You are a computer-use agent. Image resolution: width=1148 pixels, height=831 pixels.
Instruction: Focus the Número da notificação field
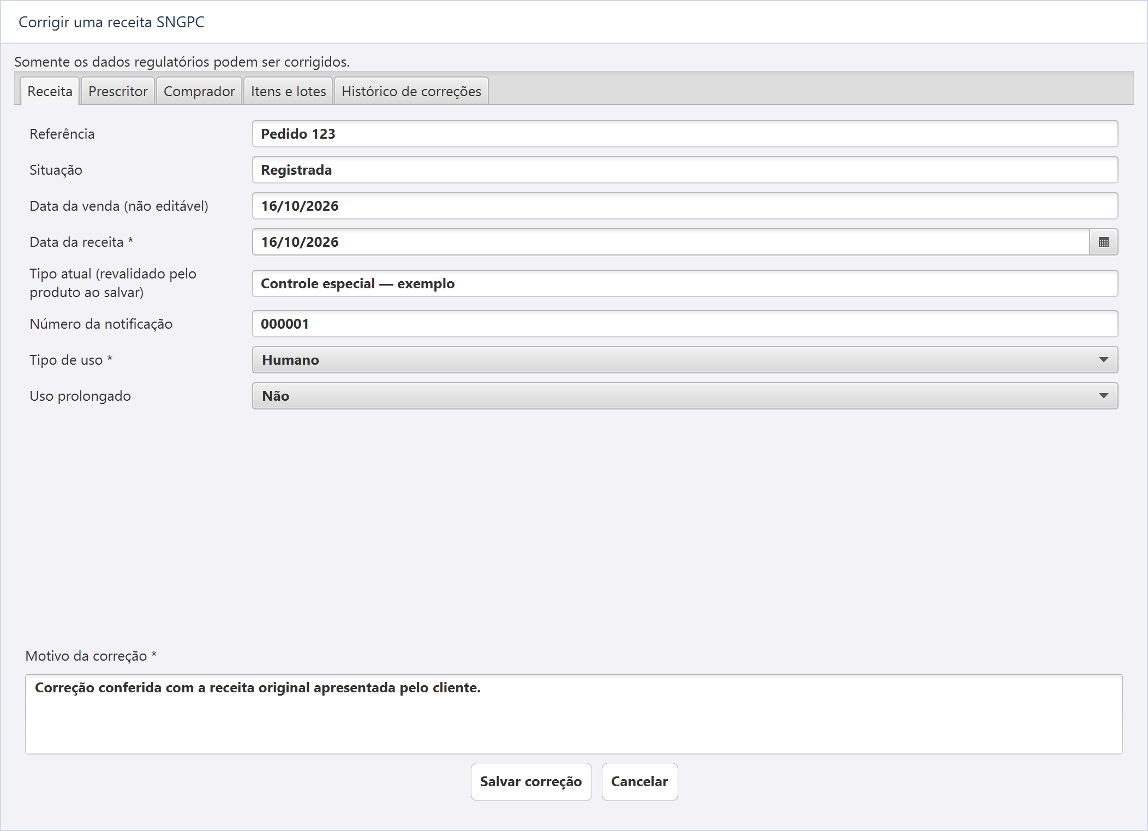(685, 324)
